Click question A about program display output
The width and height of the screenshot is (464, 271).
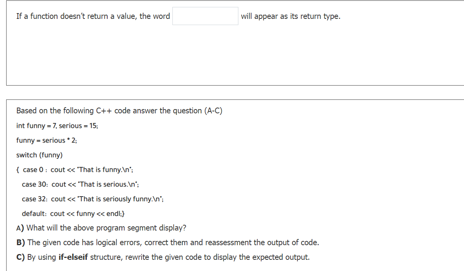(101, 228)
